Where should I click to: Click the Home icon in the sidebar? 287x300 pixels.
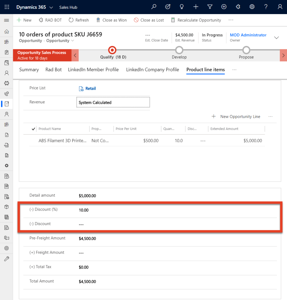point(6,31)
